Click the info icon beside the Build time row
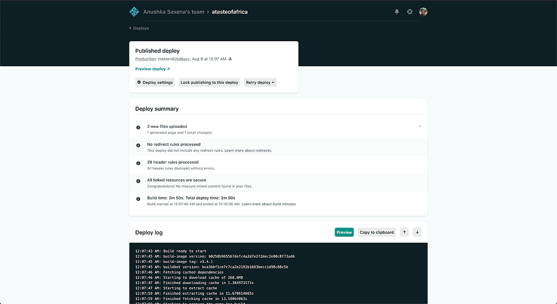Screen dimensions: 557x304 point(138,198)
